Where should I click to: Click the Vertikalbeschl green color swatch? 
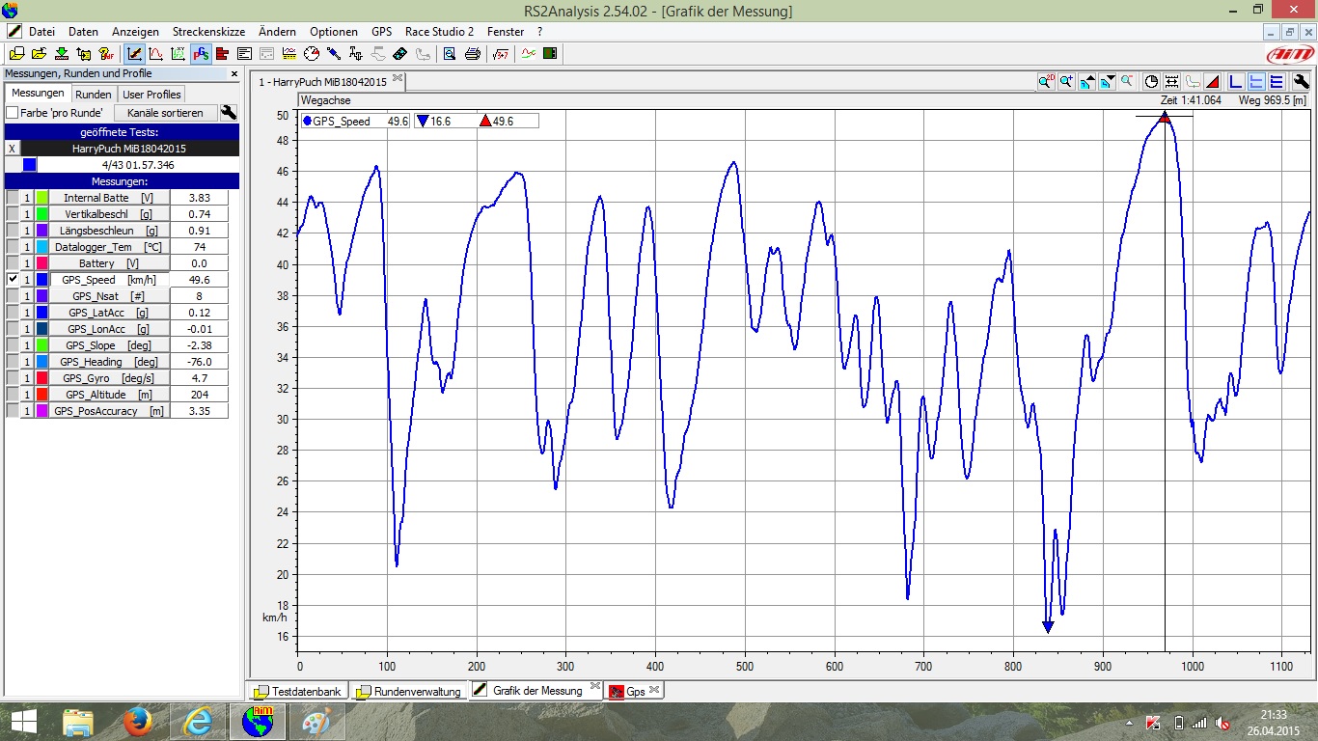[42, 214]
